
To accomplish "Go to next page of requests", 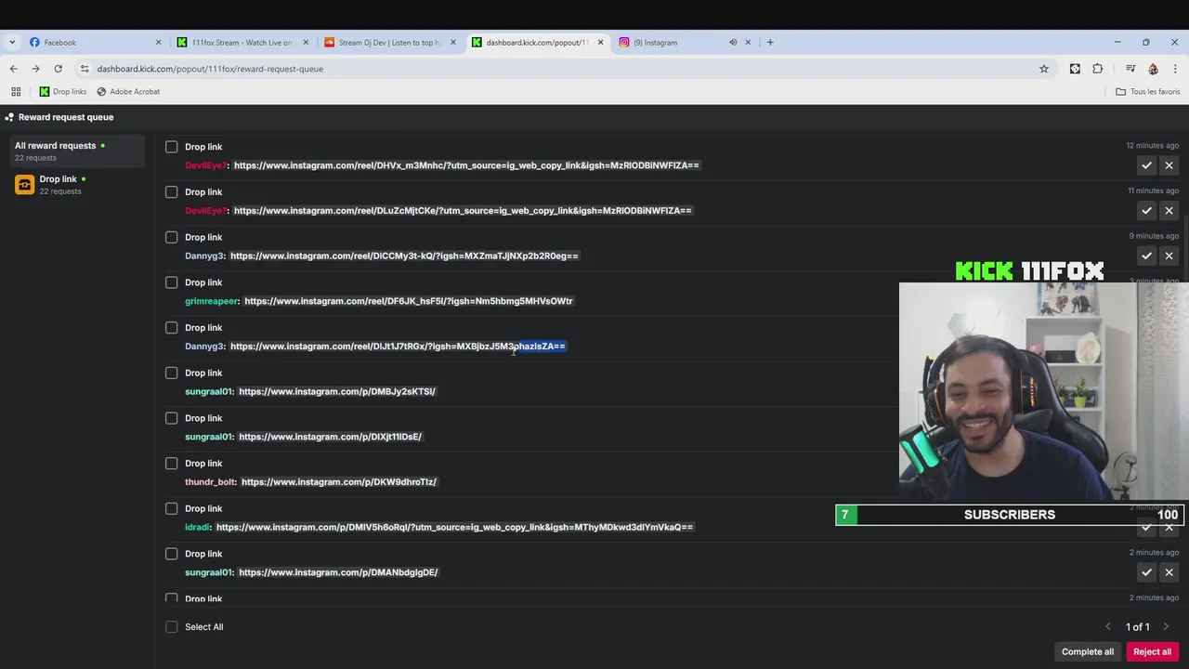I will (x=1166, y=626).
